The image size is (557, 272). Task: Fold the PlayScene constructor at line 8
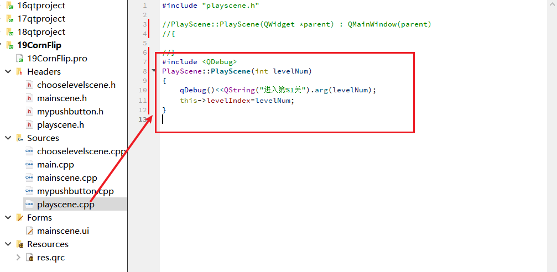click(153, 71)
